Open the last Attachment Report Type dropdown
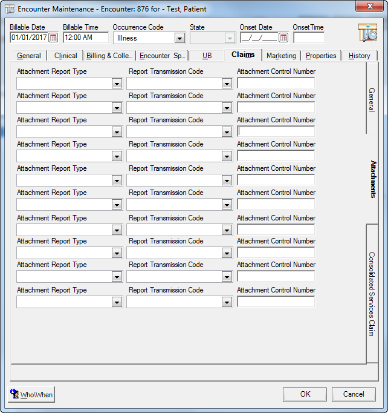 point(117,302)
